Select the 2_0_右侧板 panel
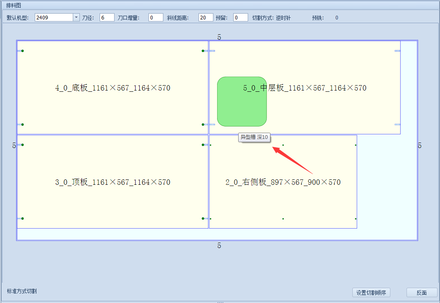This screenshot has height=303, width=440. [x=283, y=182]
